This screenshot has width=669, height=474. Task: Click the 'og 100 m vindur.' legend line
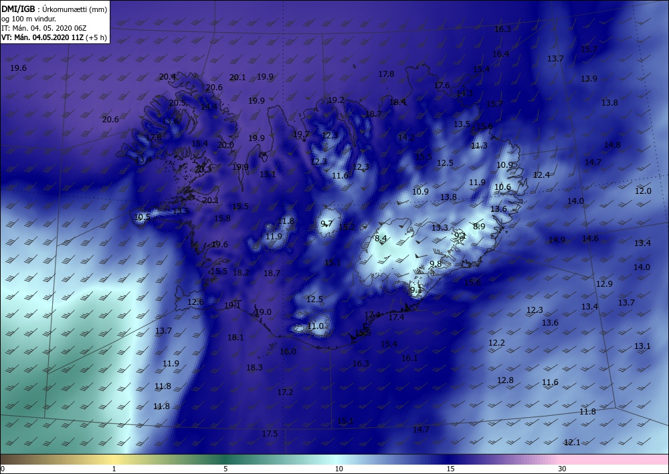pos(29,19)
